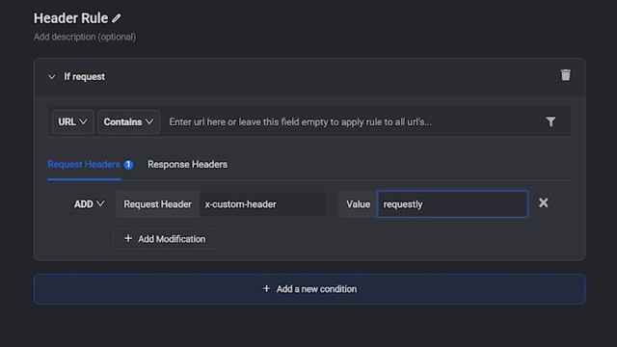Open the ADD action dropdown

pyautogui.click(x=90, y=204)
